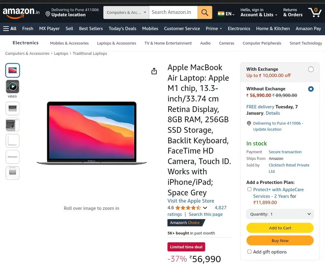Open the hamburger All menu

pyautogui.click(x=10, y=29)
